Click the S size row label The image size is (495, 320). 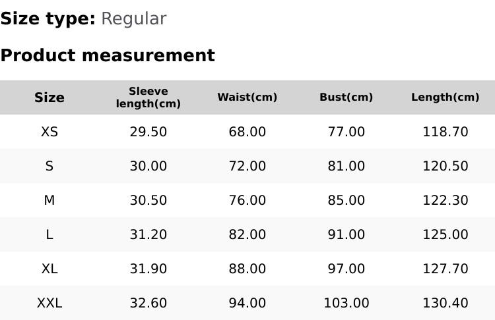(49, 166)
